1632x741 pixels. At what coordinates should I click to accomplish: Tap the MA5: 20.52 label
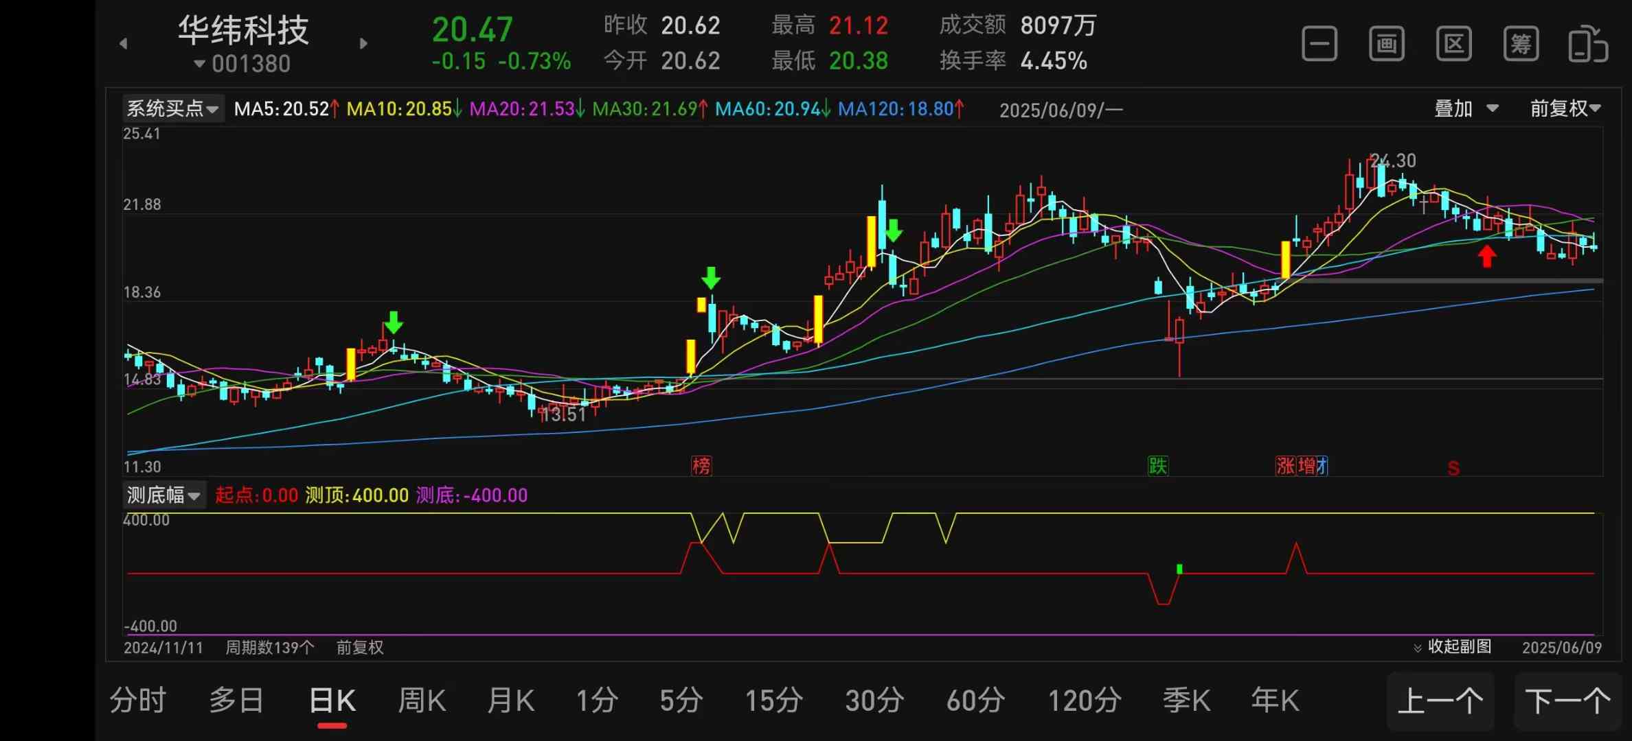point(286,108)
